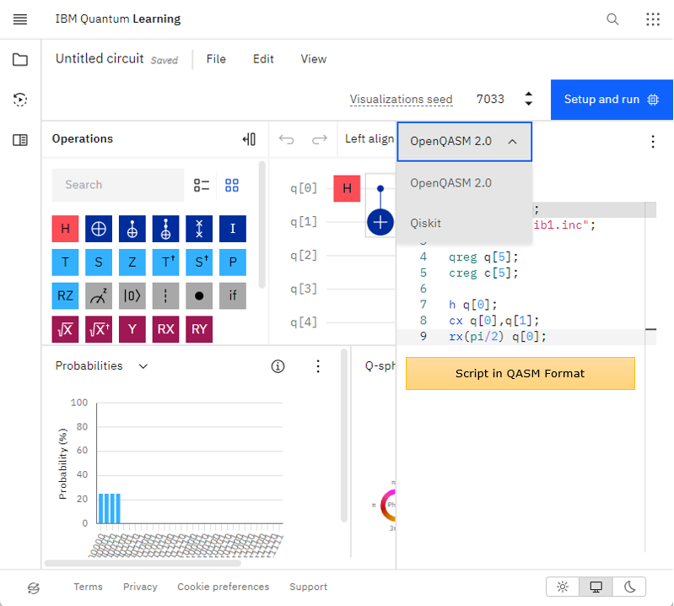Select the Z gate
The height and width of the screenshot is (606, 674).
[x=132, y=262]
